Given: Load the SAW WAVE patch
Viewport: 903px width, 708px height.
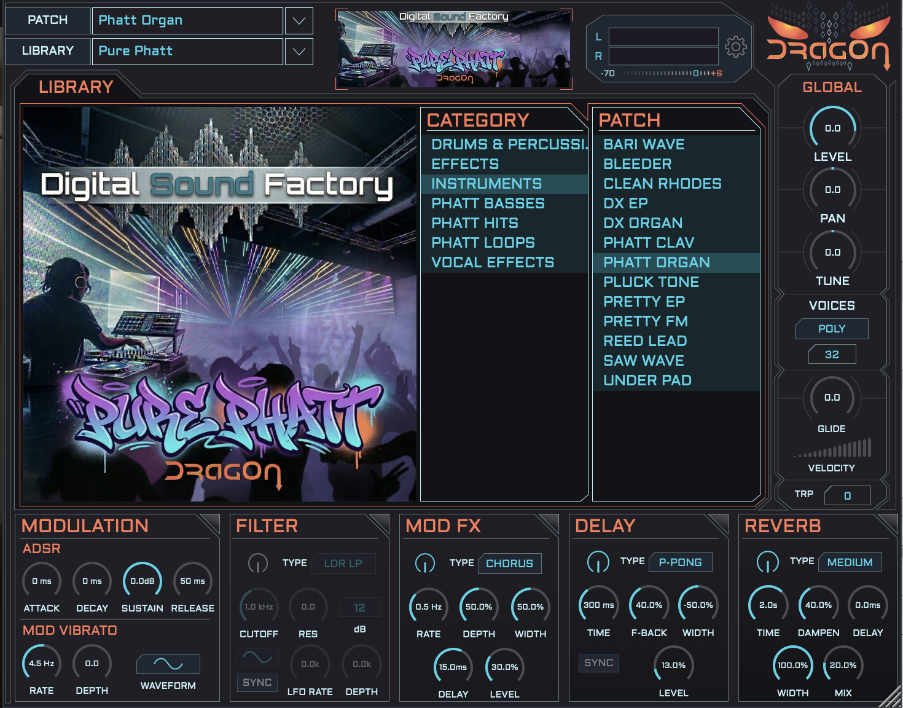Looking at the screenshot, I should (676, 361).
